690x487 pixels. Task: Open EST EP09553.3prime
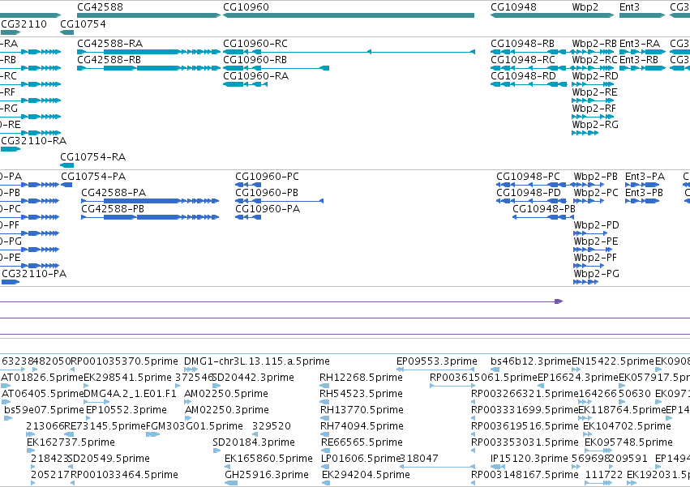(x=437, y=361)
